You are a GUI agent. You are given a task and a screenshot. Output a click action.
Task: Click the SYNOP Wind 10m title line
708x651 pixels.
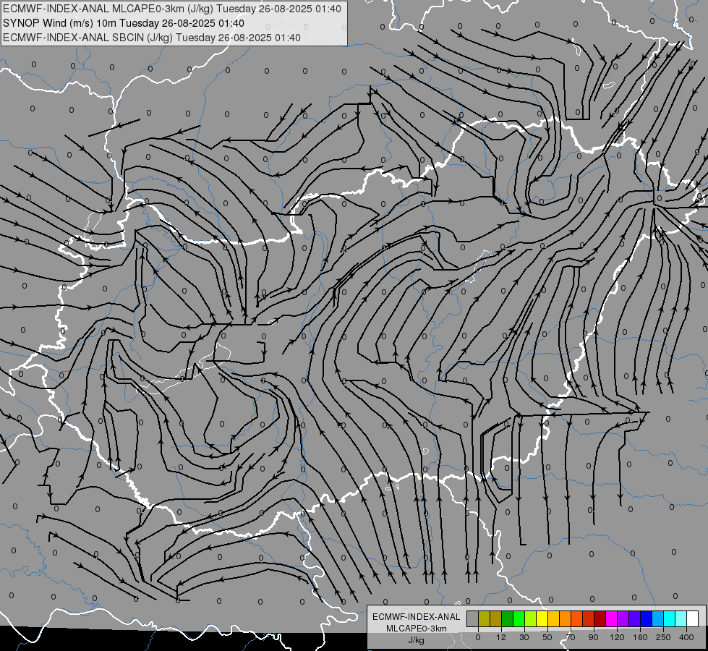click(x=124, y=23)
